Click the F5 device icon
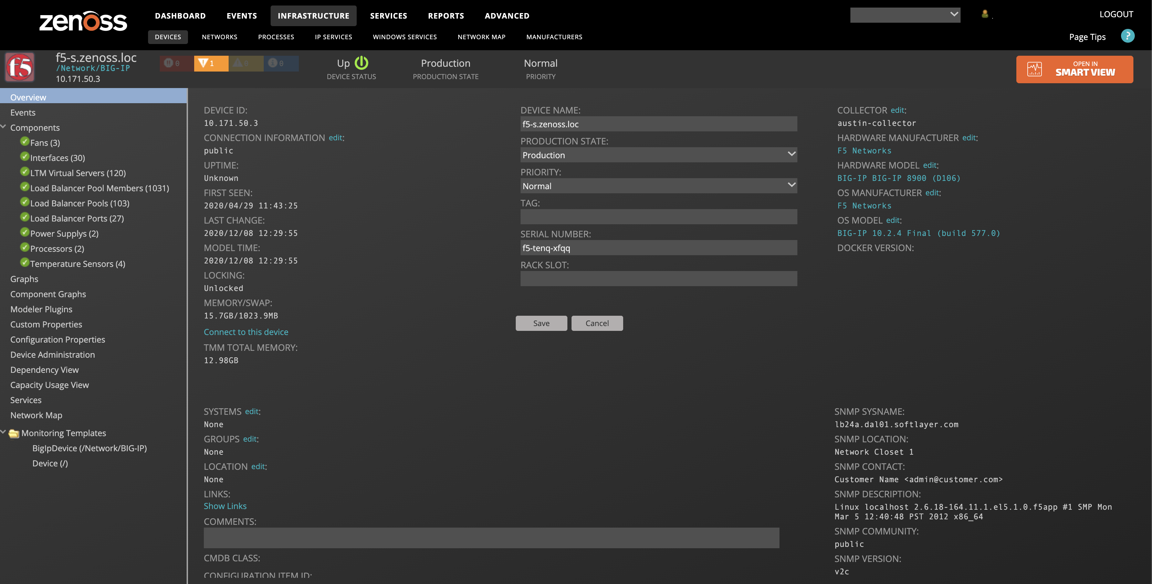Screen dimensions: 1152x584 19,67
